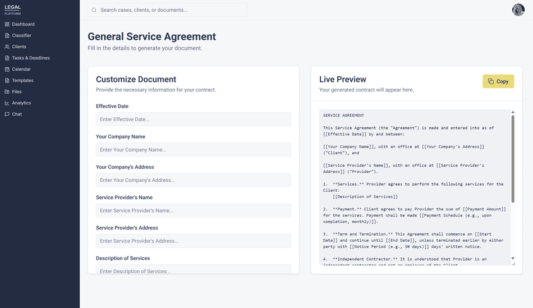Copy the generated contract

[498, 81]
